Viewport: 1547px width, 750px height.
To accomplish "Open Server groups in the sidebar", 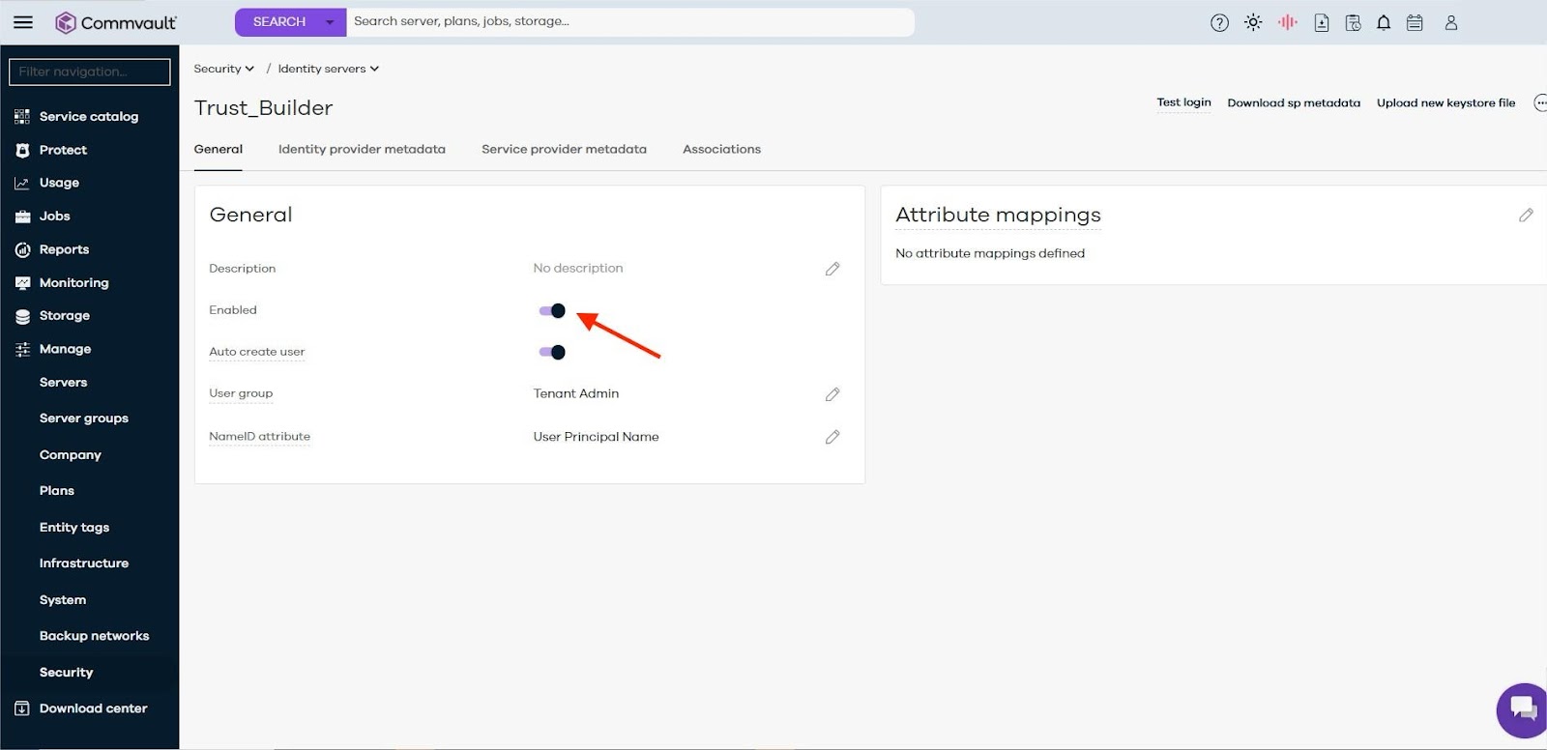I will (x=84, y=418).
